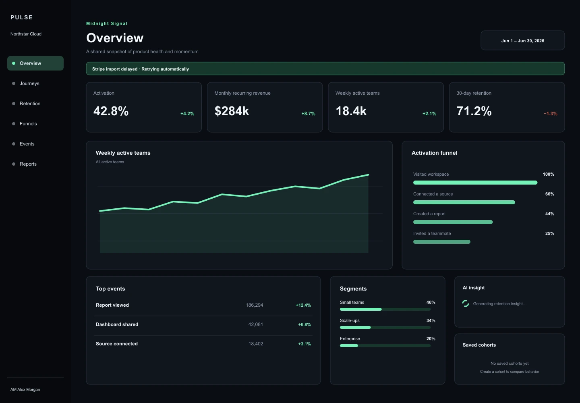Click the Scale-ups segment bar
Screen dimensions: 580x403
point(385,327)
